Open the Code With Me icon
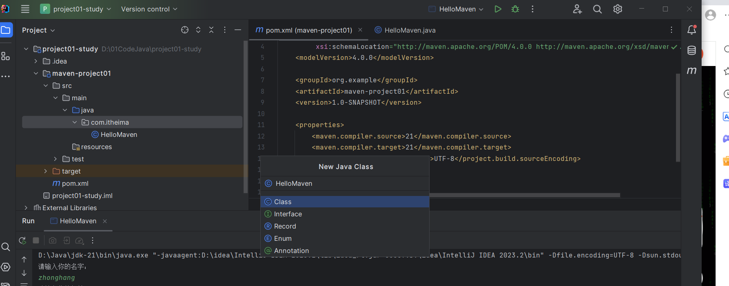This screenshot has width=729, height=286. (577, 9)
